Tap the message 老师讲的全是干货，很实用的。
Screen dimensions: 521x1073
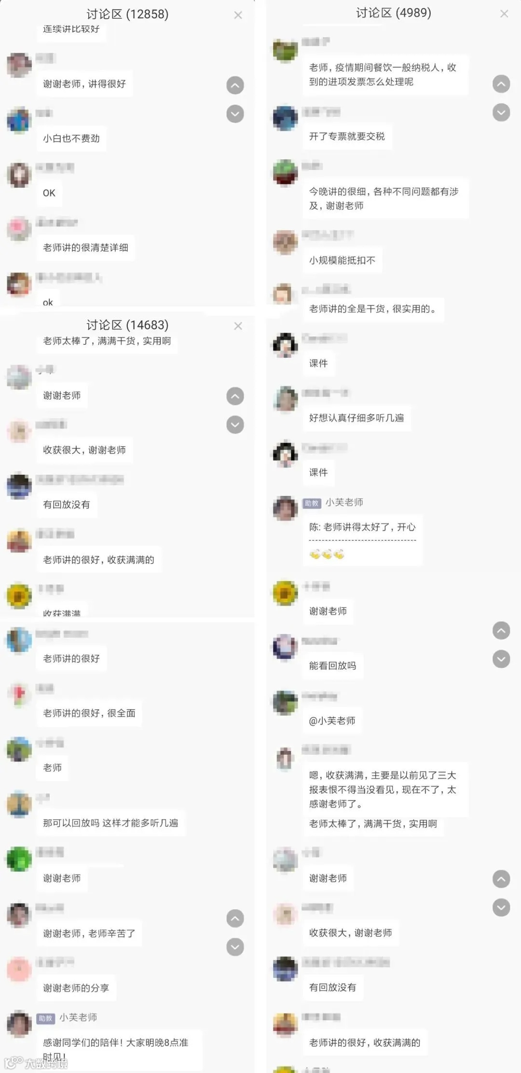373,309
